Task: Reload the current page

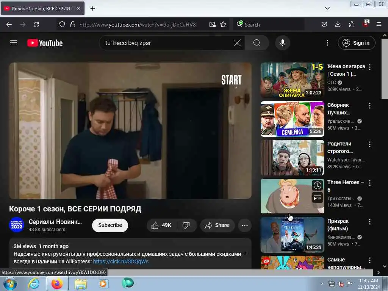Action: pos(36,25)
